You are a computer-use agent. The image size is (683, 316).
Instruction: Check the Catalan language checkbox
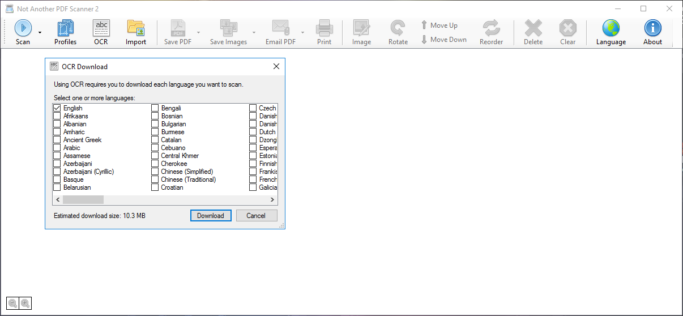155,139
